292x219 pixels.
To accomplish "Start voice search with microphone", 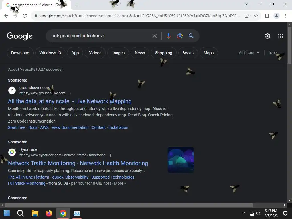I will pyautogui.click(x=168, y=36).
